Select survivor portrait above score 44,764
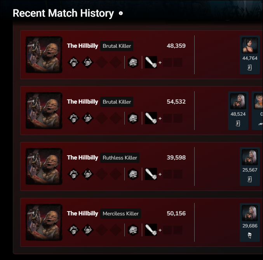 pos(250,45)
